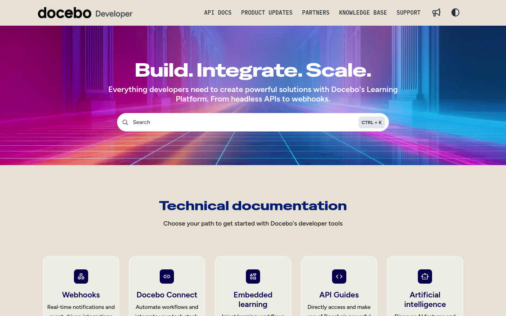Open the Artificial intelligence card title

click(x=425, y=299)
